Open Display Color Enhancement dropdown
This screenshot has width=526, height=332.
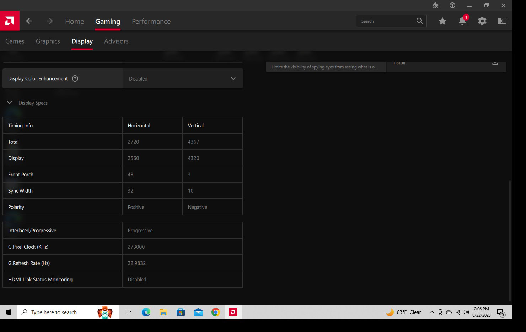[183, 79]
